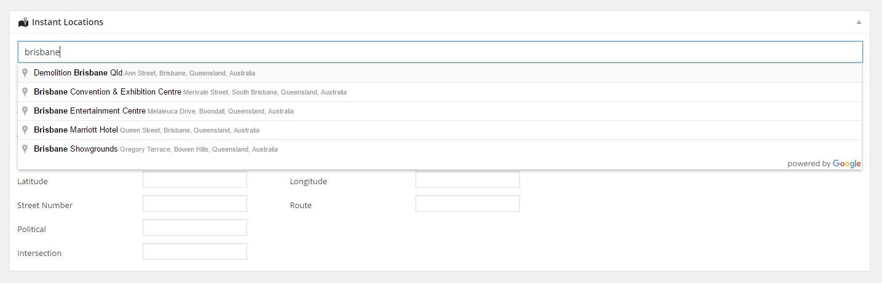Choose Brisbane Showgrounds suggestion

coord(440,149)
